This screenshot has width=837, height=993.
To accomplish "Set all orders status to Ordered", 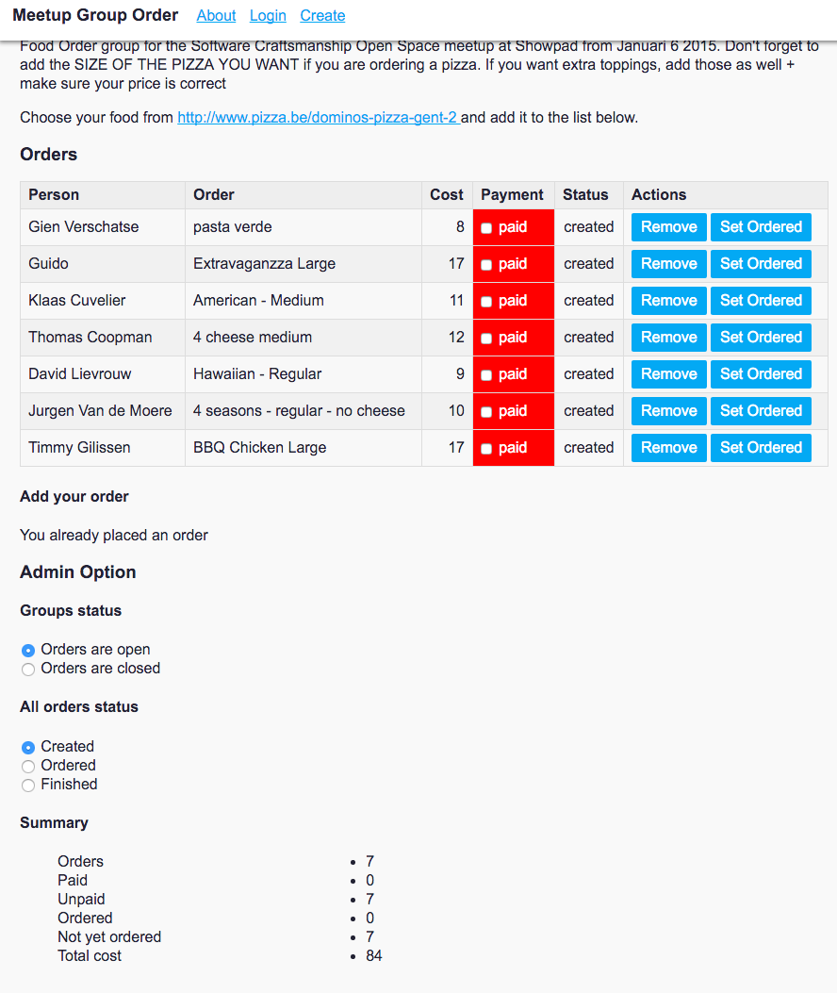I will [28, 766].
